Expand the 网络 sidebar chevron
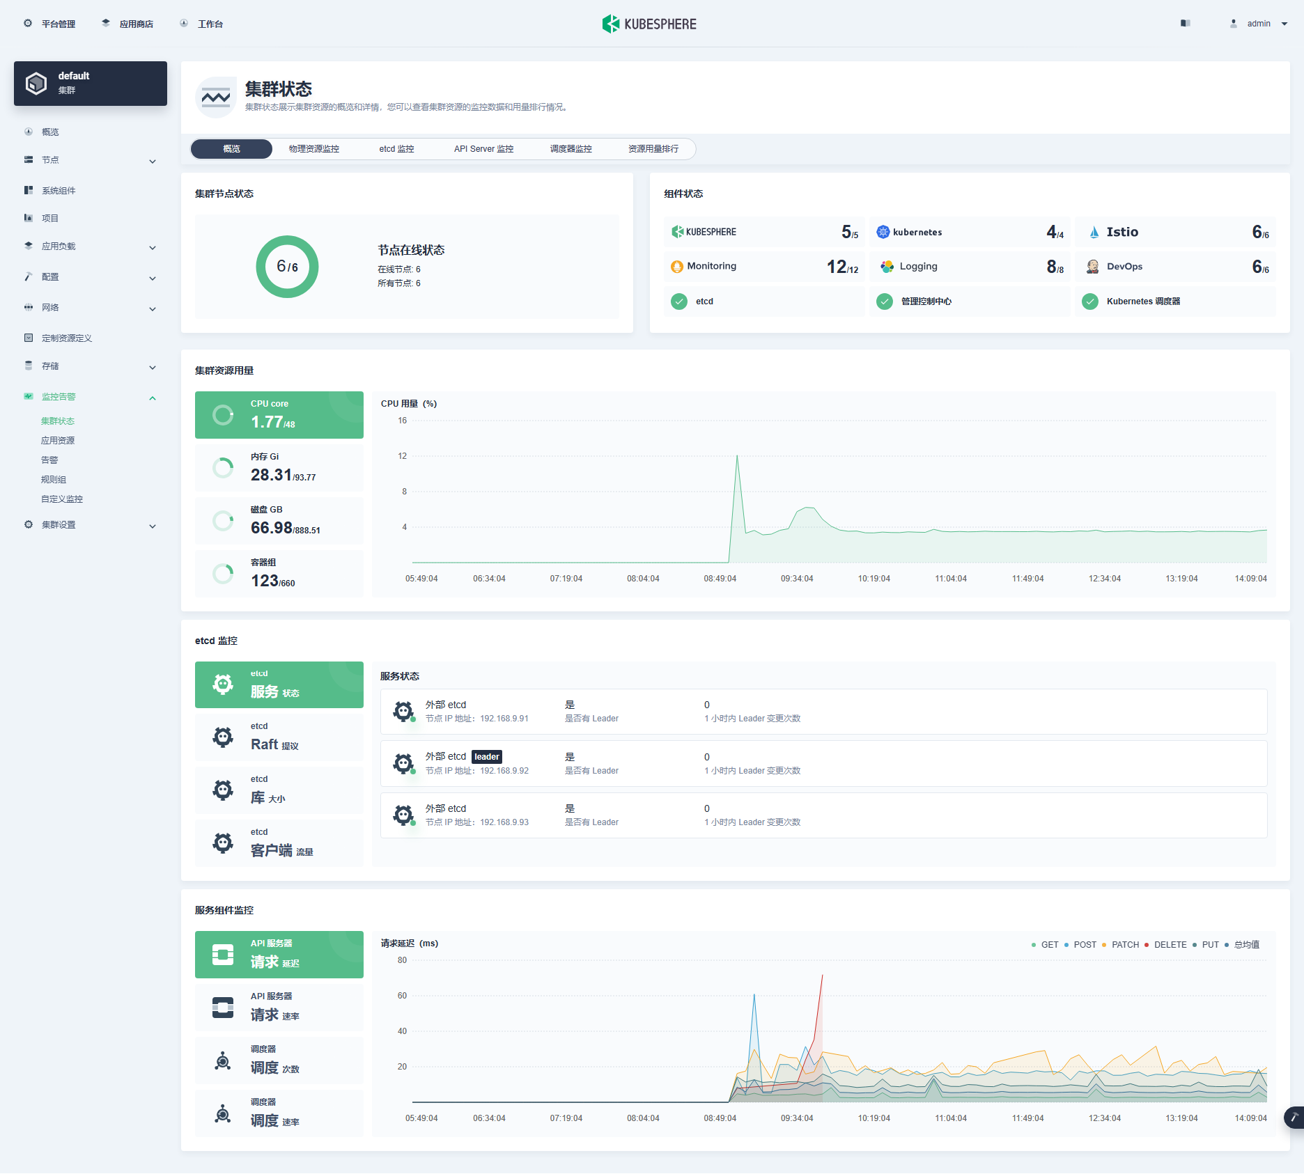 pos(153,308)
